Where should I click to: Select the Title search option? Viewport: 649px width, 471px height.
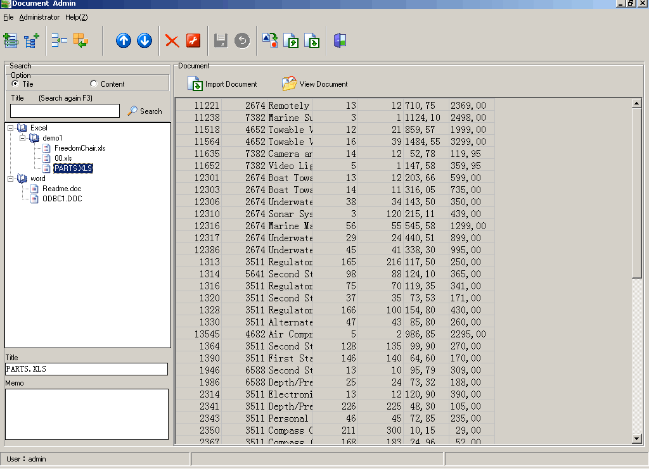click(16, 84)
